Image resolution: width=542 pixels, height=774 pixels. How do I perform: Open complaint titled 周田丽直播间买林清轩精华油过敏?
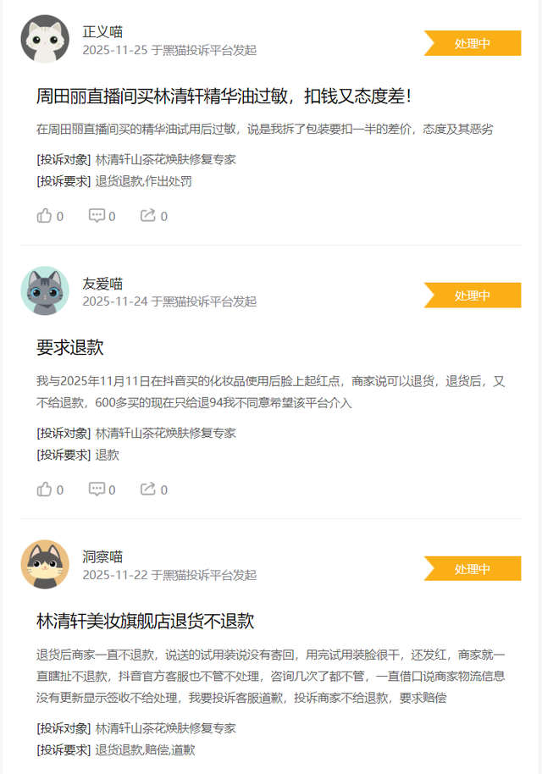pyautogui.click(x=224, y=96)
